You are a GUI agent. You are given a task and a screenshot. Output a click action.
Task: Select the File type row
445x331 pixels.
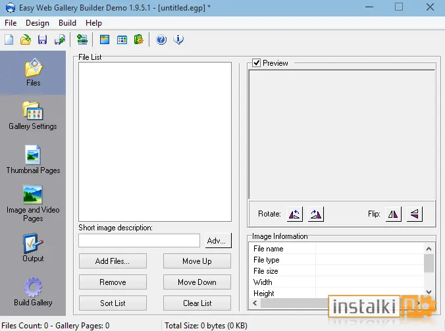(x=336, y=260)
